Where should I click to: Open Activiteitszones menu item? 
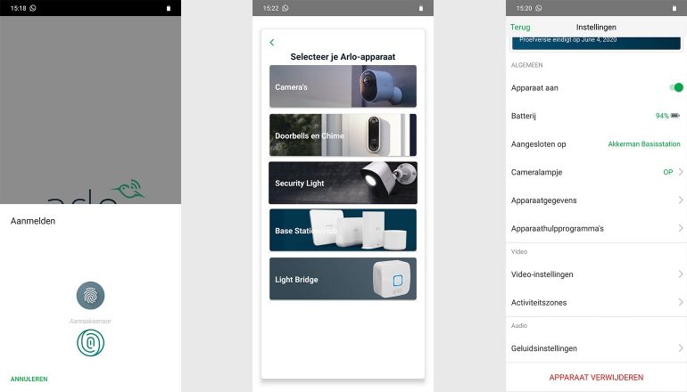coord(594,302)
